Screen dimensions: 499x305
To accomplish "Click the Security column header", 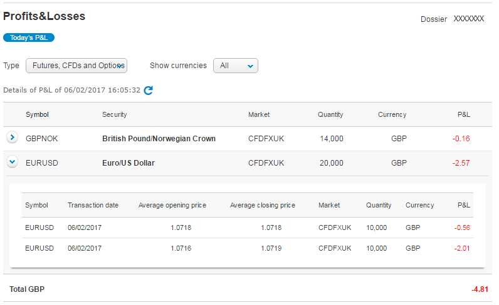I will (115, 114).
